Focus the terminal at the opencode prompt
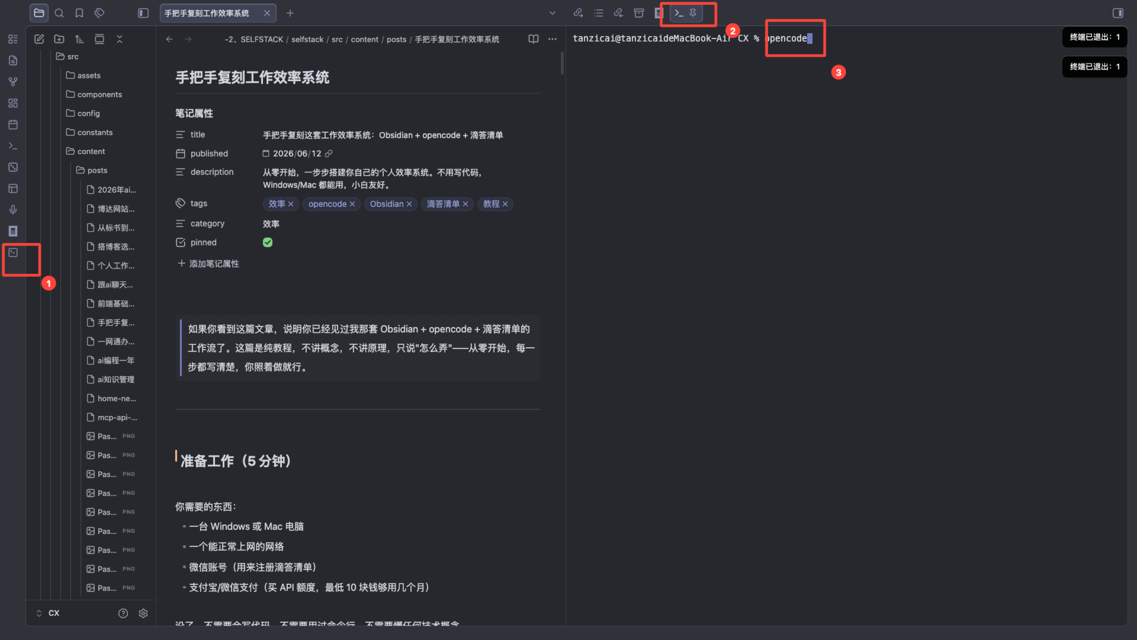Screen dimensions: 1137x640 788,38
